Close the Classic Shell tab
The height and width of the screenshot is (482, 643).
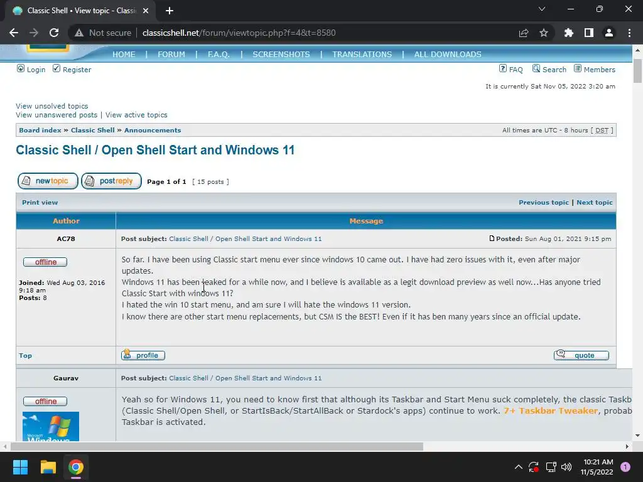[146, 11]
